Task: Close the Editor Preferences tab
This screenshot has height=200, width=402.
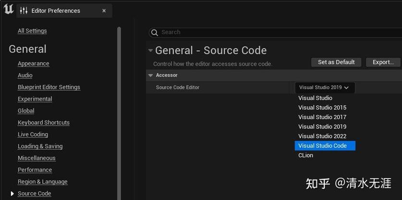Action: [104, 11]
